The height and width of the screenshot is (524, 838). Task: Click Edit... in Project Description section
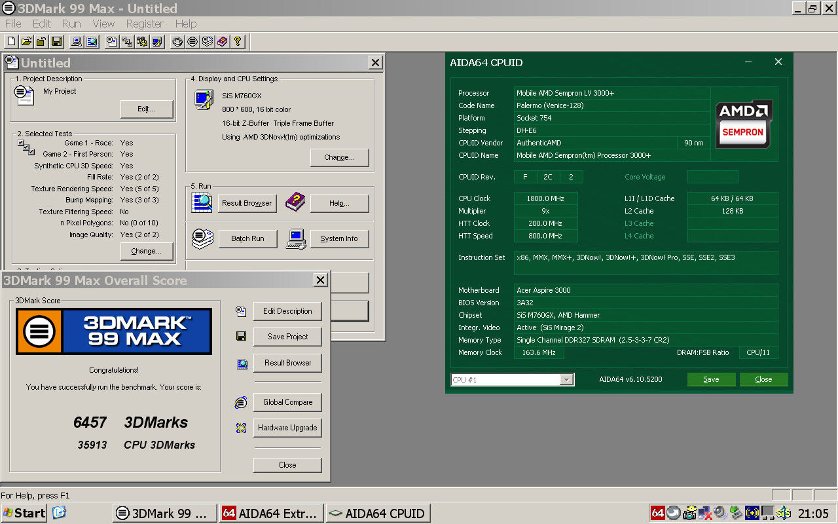tap(147, 109)
